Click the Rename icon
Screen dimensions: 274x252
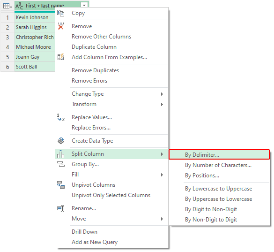point(60,208)
